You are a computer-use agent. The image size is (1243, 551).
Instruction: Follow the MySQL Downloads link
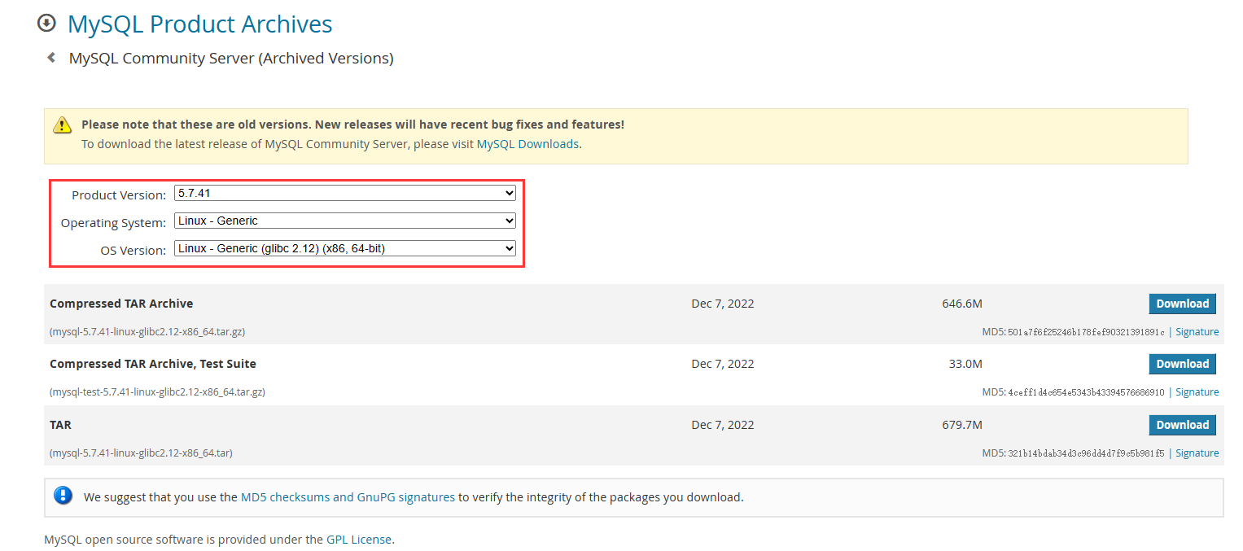tap(527, 144)
